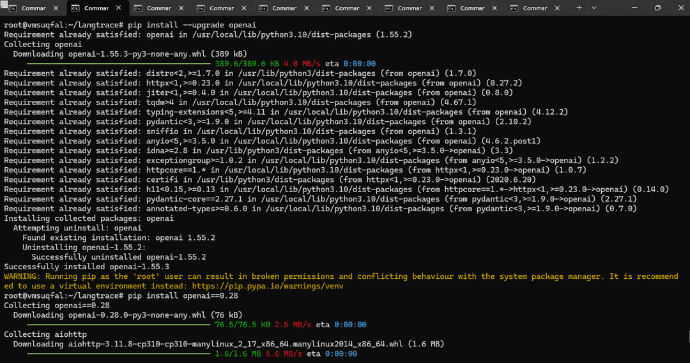Restore down the terminal window
The width and height of the screenshot is (690, 363).
coord(657,8)
